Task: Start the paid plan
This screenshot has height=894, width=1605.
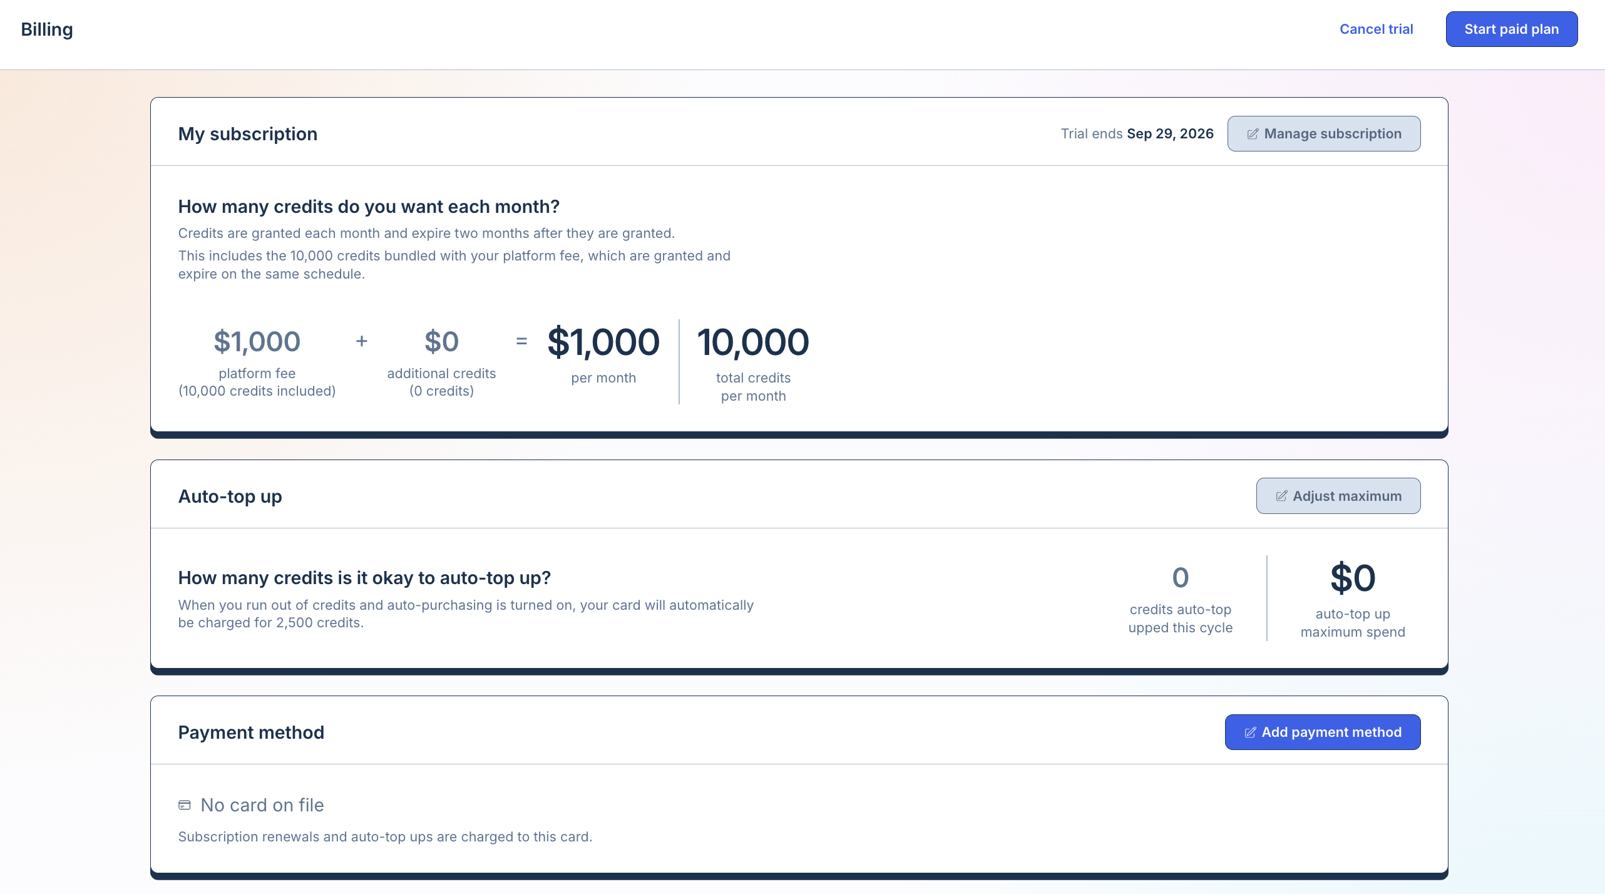Action: pyautogui.click(x=1512, y=29)
